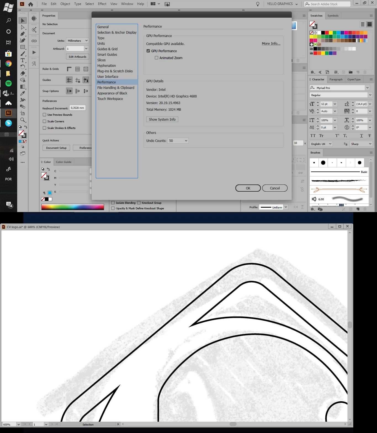This screenshot has height=433, width=377.
Task: Toggle smart guides icon
Action: [86, 80]
